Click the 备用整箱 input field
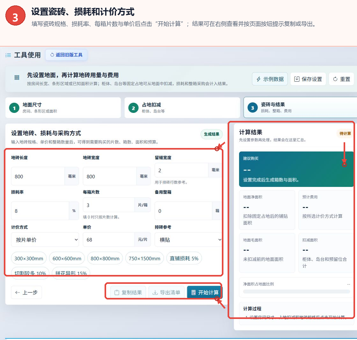This screenshot has height=340, width=357. (184, 211)
